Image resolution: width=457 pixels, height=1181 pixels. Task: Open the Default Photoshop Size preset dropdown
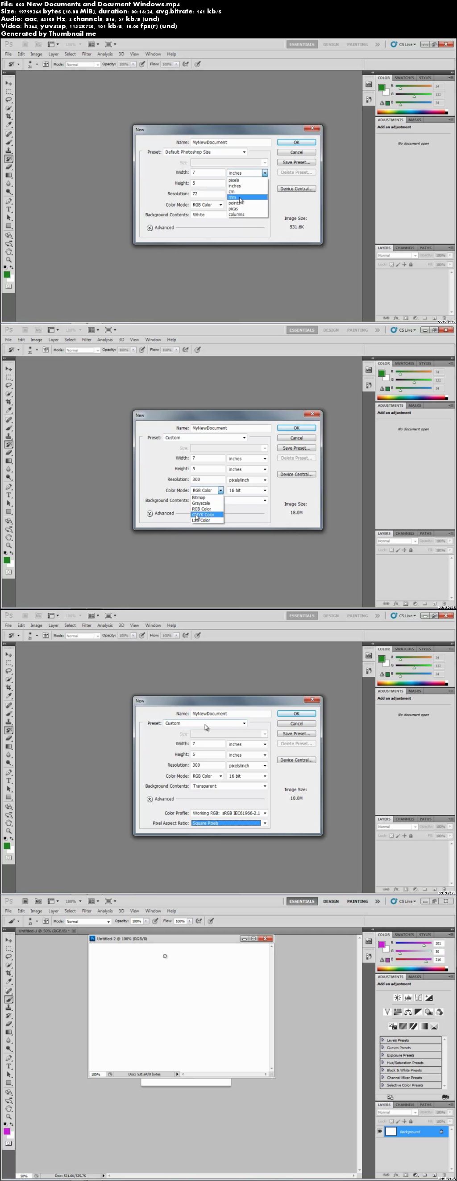pos(205,152)
